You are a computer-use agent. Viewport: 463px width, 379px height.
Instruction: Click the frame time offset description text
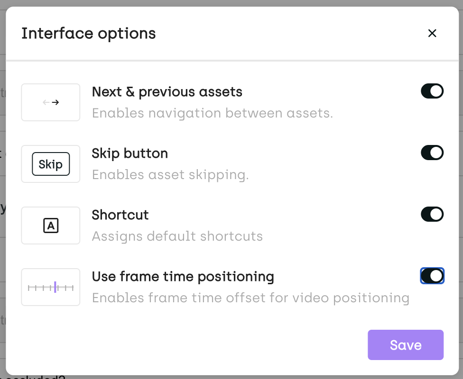(x=250, y=298)
